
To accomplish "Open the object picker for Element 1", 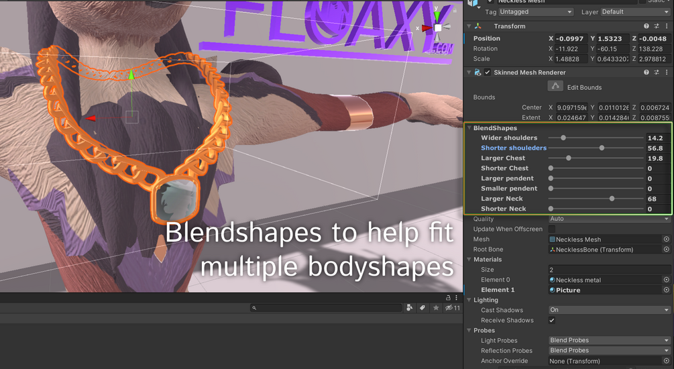I will (x=667, y=290).
